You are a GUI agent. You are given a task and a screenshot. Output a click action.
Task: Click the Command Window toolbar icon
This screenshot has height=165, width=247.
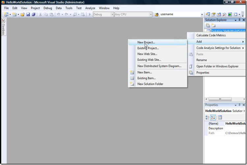click(x=235, y=14)
